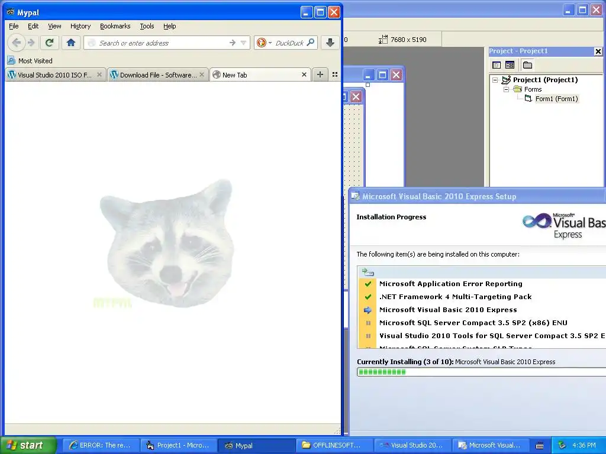The image size is (606, 454).
Task: Click the Go arrow in address bar
Action: [232, 43]
